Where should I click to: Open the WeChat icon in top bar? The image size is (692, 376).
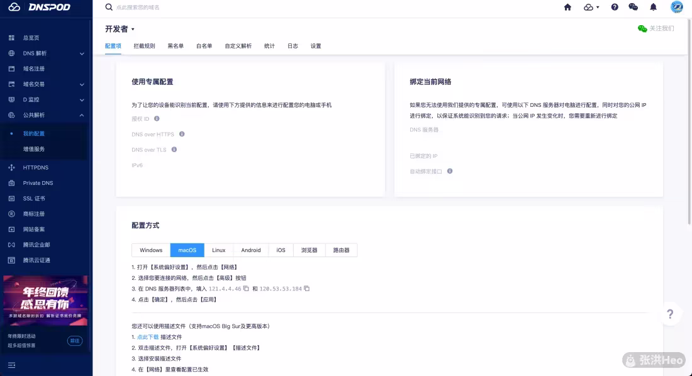click(x=633, y=7)
